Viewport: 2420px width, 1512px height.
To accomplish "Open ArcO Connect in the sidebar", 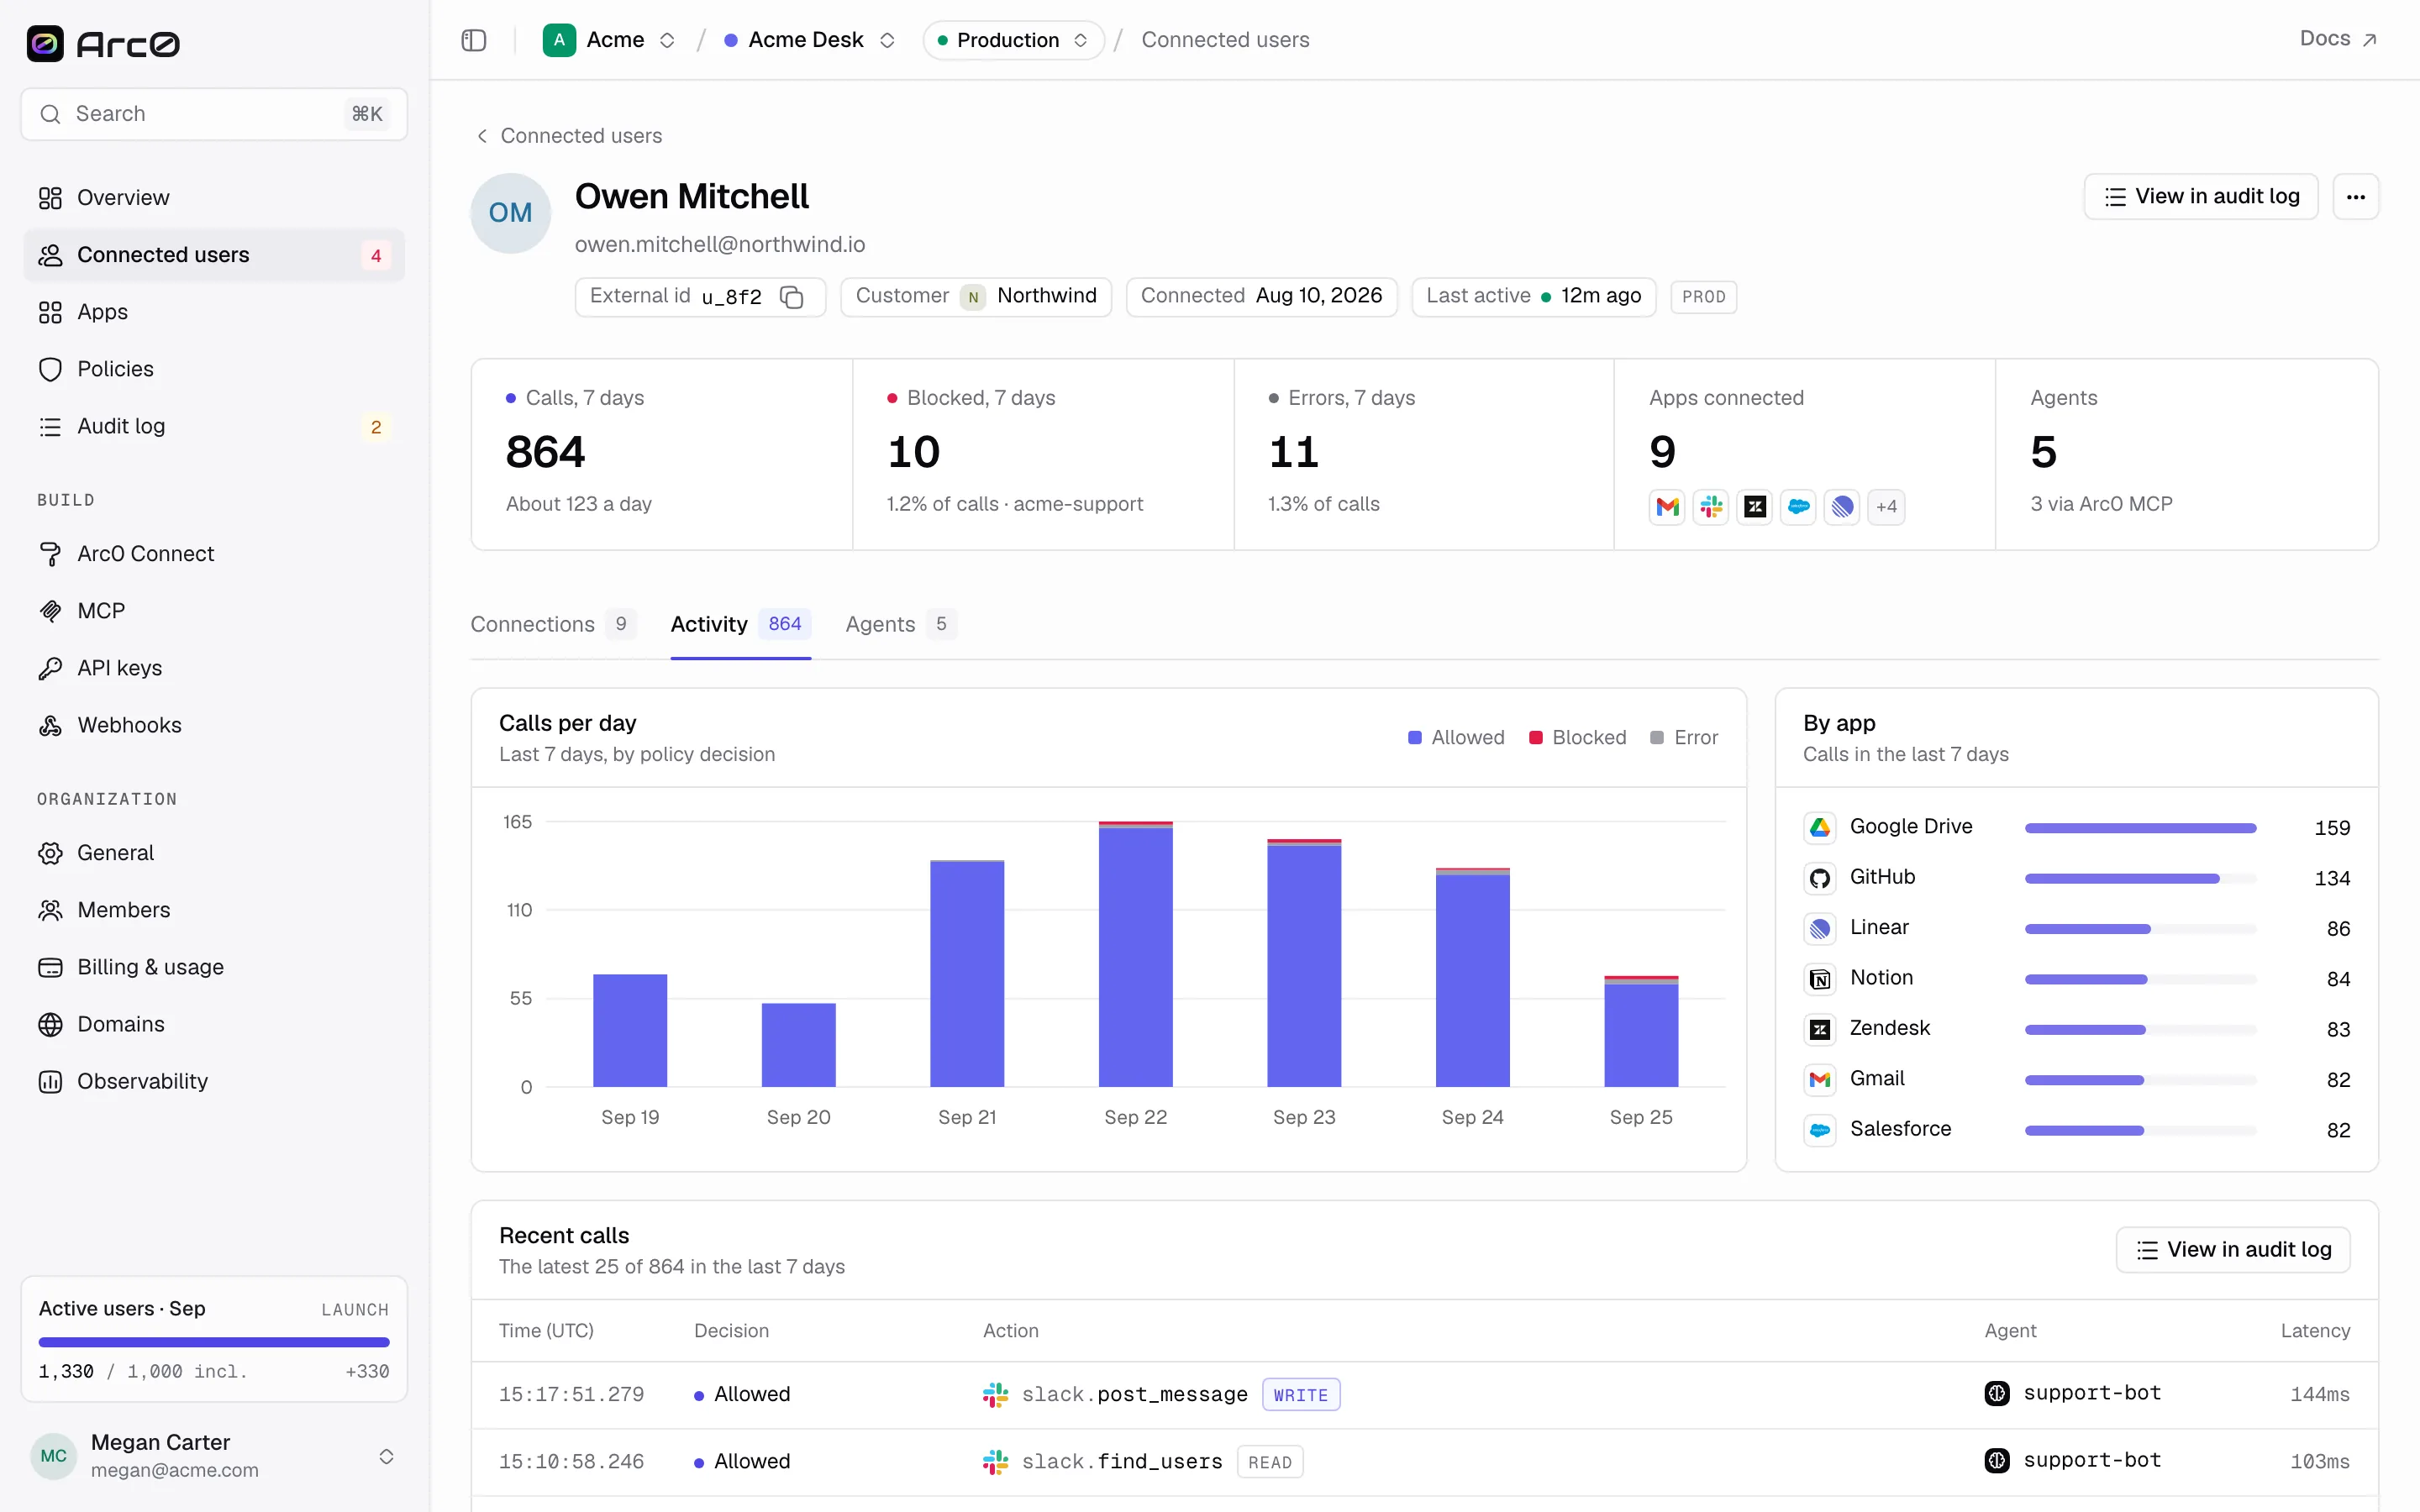I will click(214, 554).
